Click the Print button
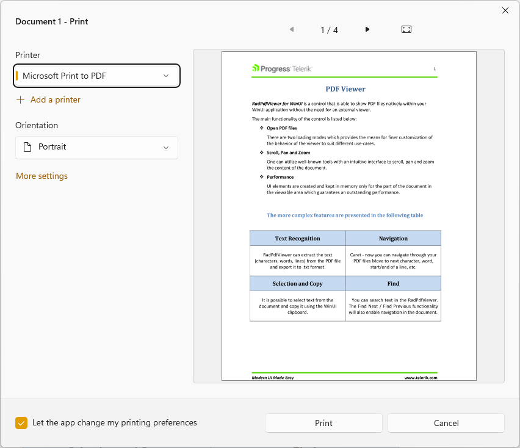This screenshot has height=448, width=520. [x=323, y=422]
